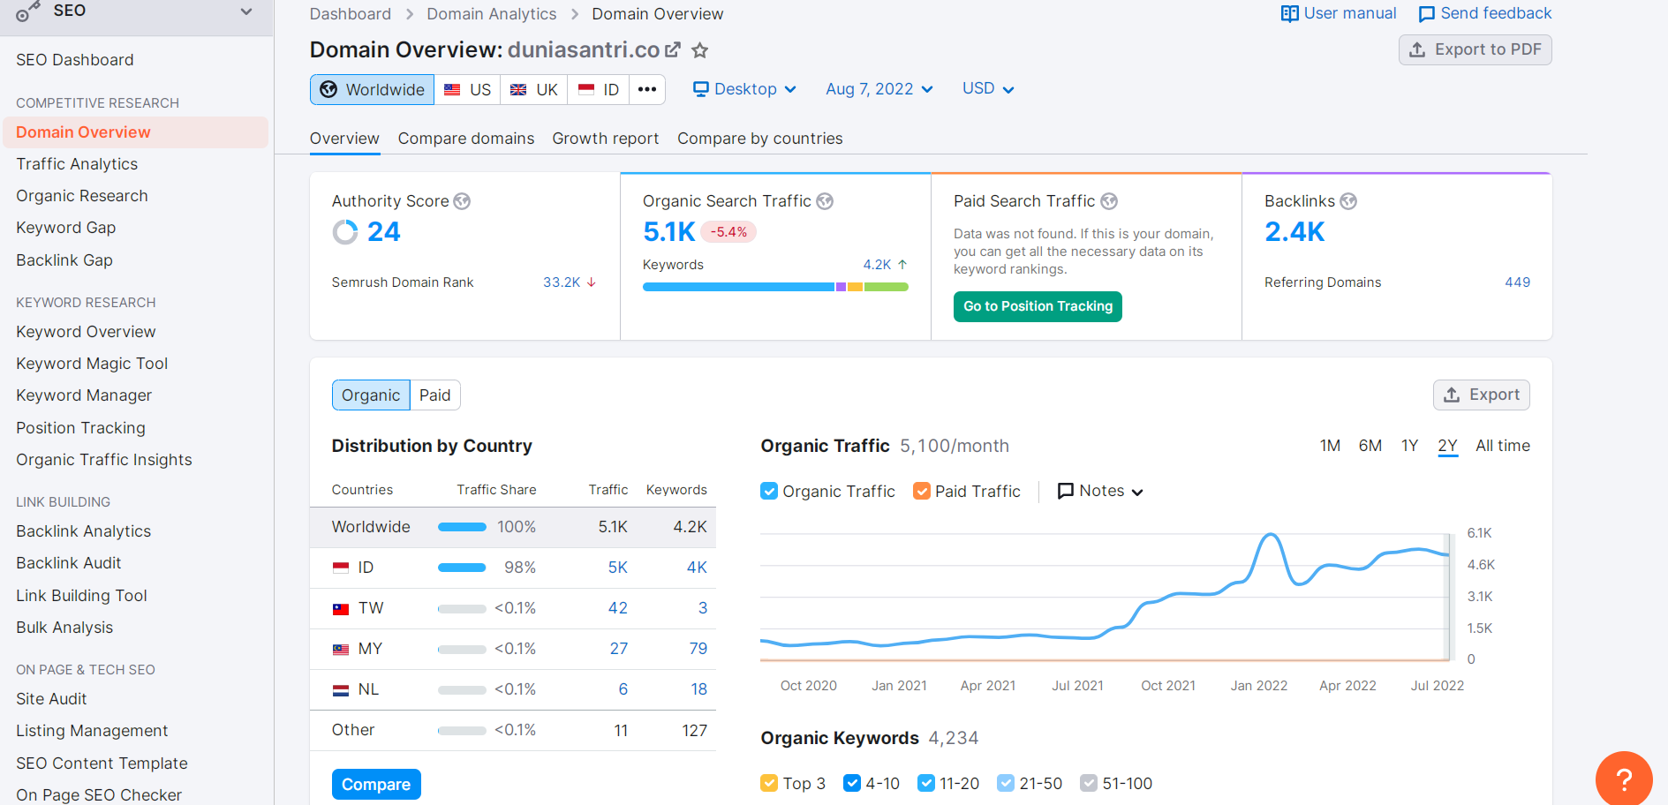Open the external link icon beside duniasantri.co
The image size is (1668, 805).
(673, 49)
